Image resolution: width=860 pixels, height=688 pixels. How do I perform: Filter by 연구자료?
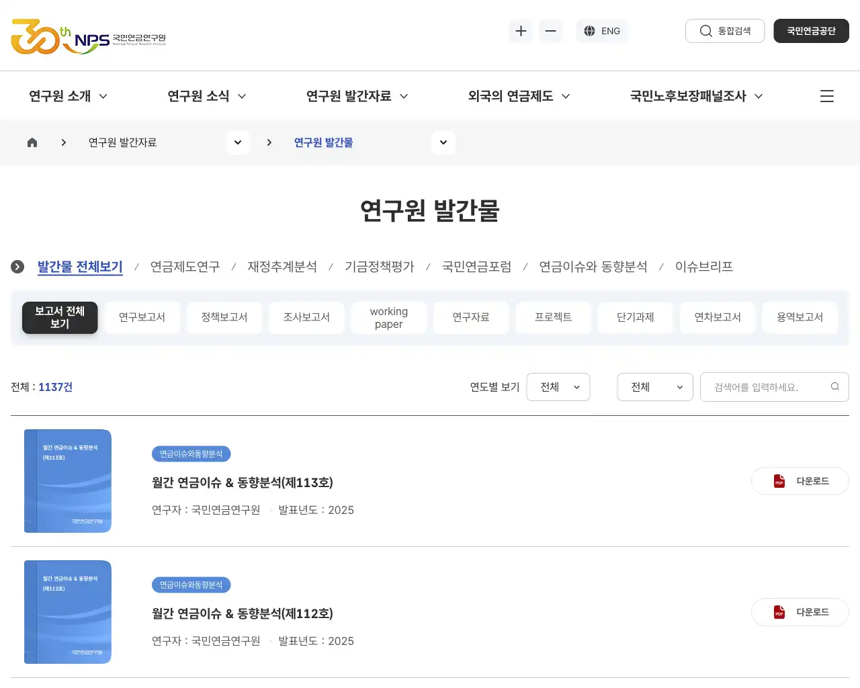[x=471, y=317]
